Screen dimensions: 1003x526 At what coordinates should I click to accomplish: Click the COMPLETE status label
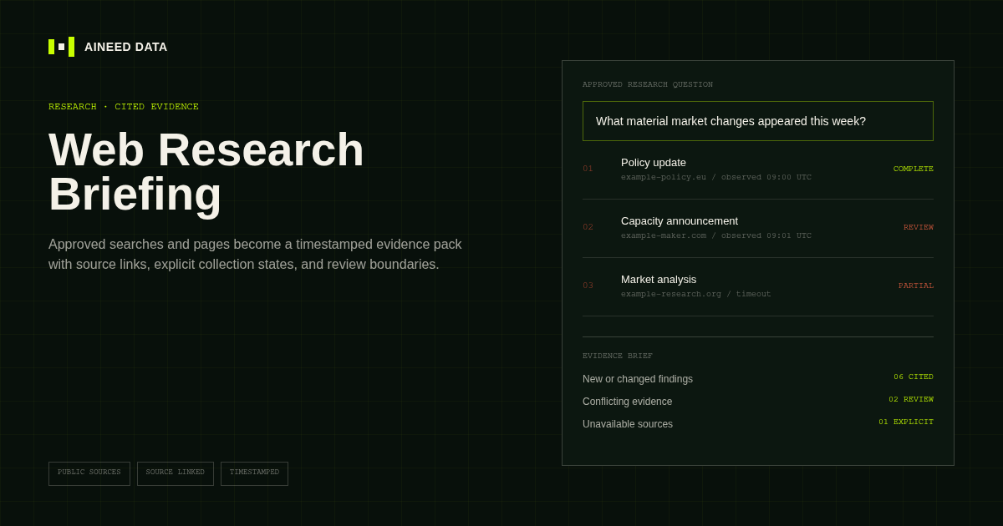coord(914,169)
